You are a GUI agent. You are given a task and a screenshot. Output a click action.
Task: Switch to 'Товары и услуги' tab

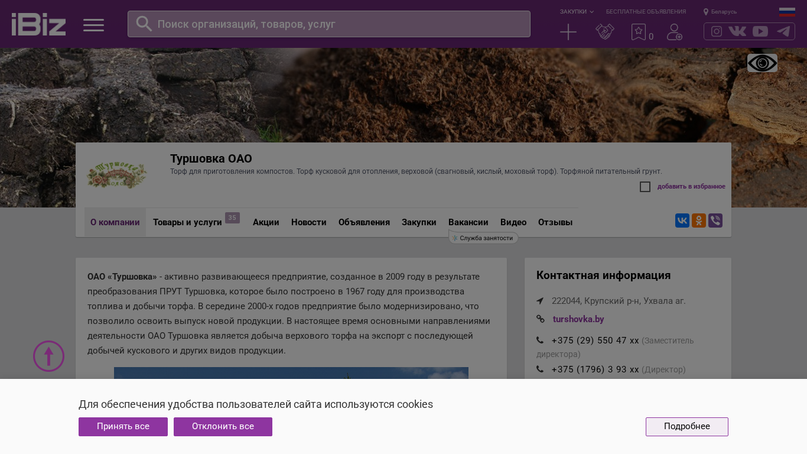[187, 222]
